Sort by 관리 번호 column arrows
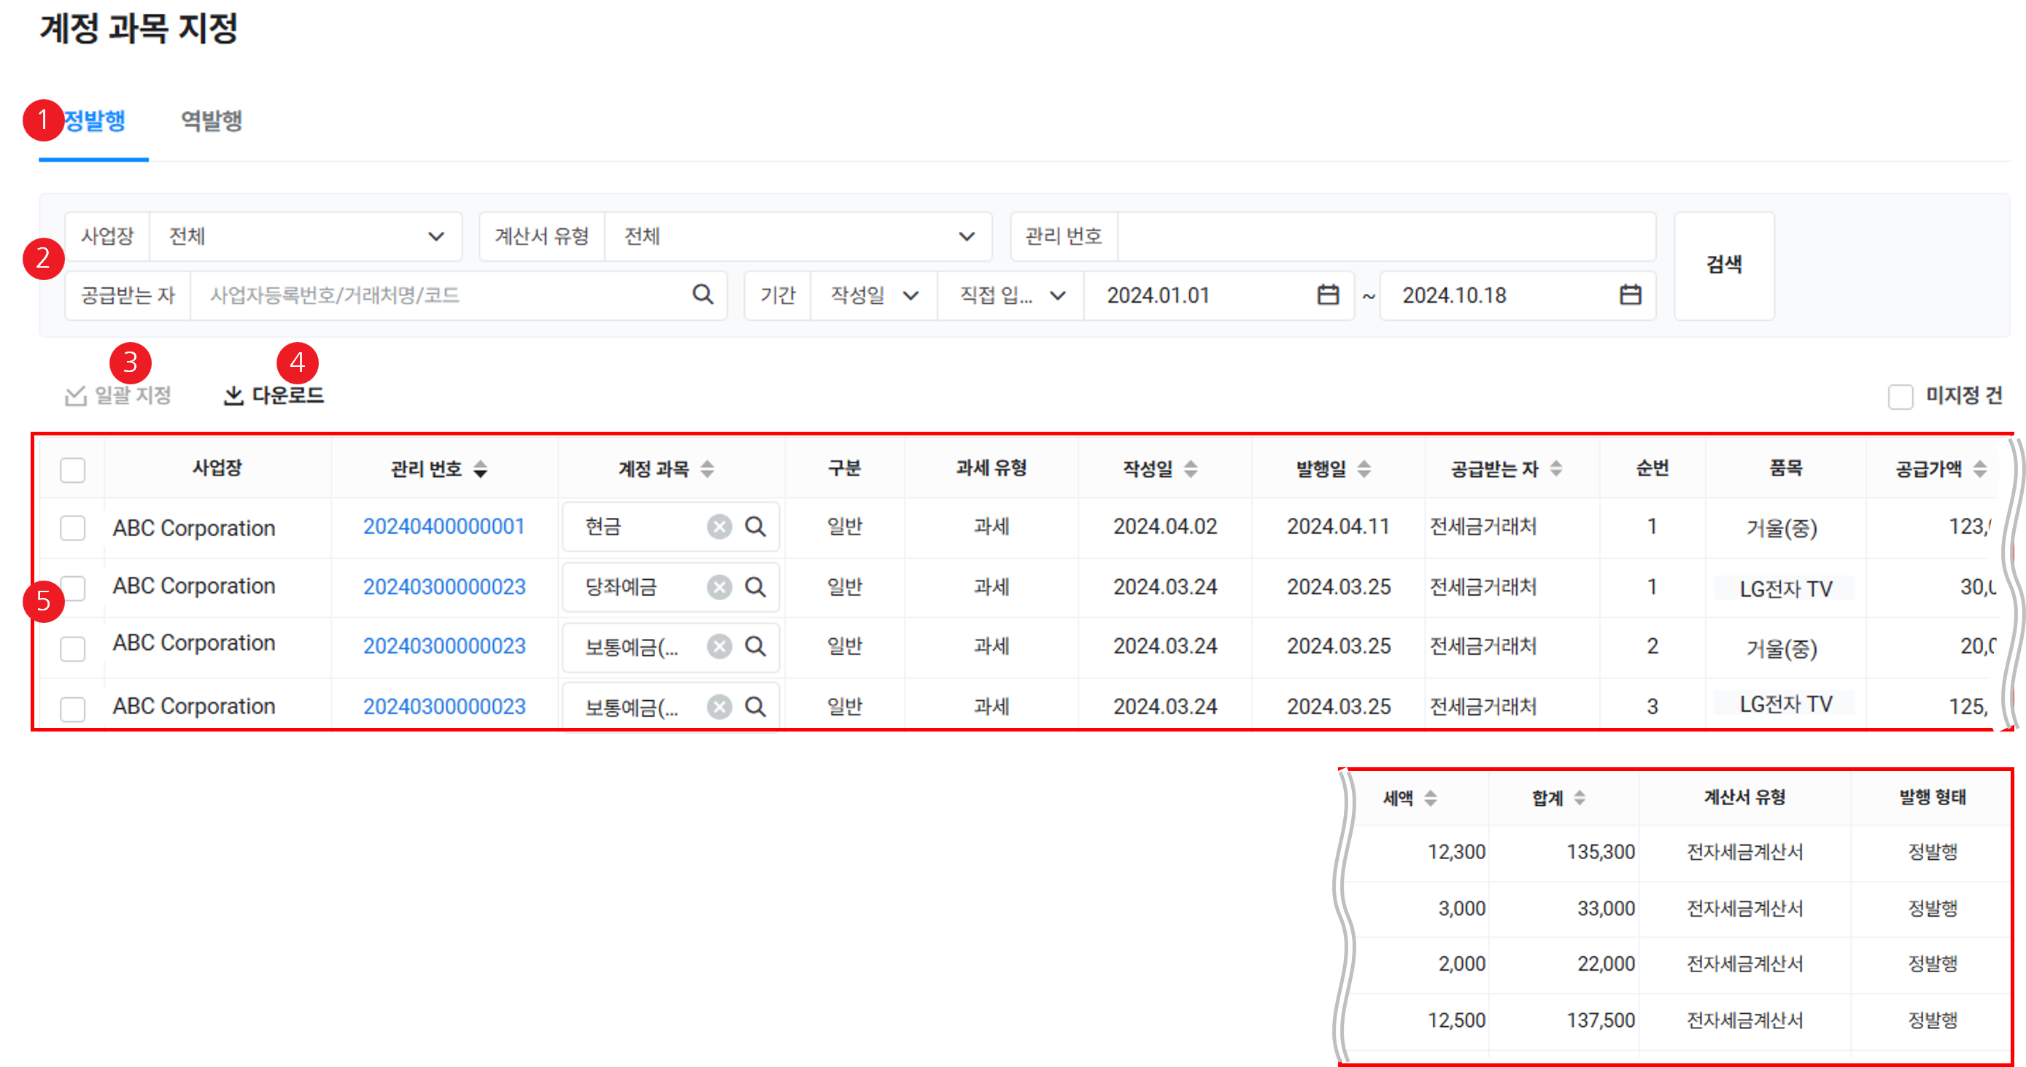The width and height of the screenshot is (2026, 1067). [481, 470]
